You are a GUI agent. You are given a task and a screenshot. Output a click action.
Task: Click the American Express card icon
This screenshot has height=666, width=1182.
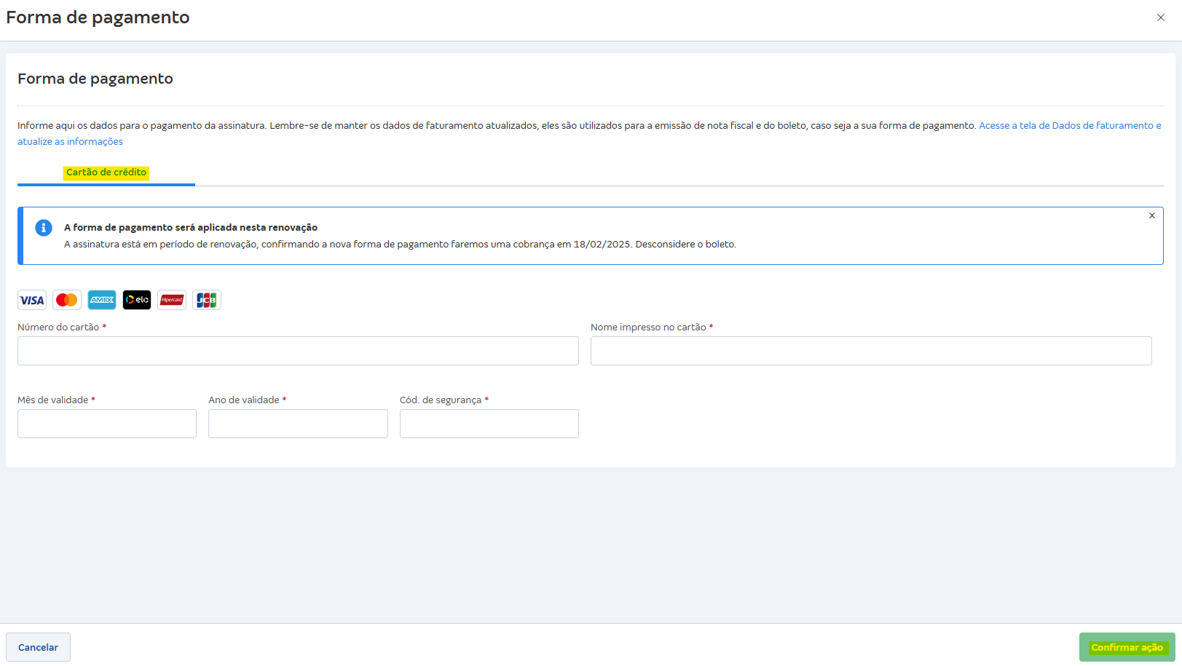(x=102, y=300)
